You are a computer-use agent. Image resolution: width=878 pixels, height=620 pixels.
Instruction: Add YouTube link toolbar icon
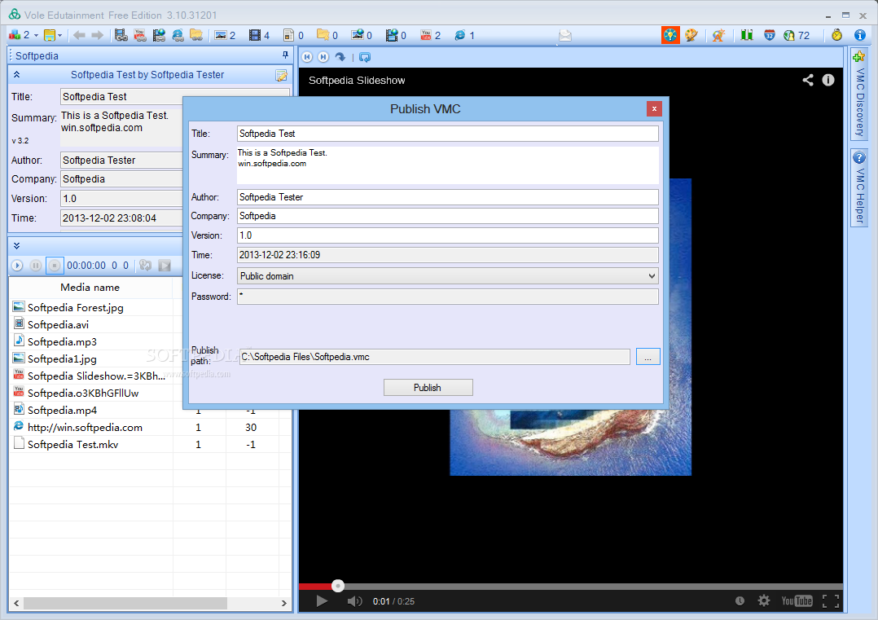pyautogui.click(x=140, y=35)
